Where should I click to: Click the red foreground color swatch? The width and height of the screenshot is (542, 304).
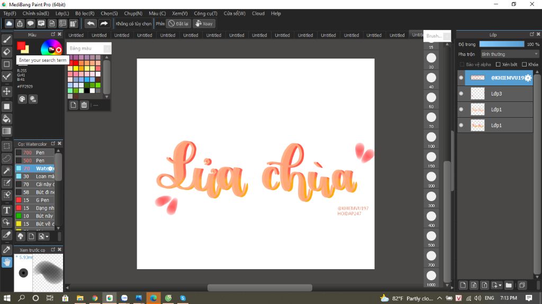(21, 46)
